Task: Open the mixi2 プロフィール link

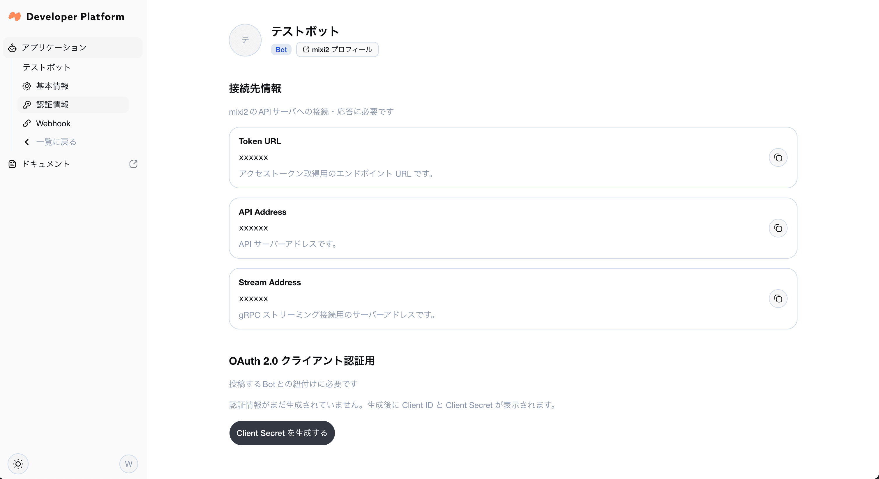Action: pyautogui.click(x=337, y=49)
